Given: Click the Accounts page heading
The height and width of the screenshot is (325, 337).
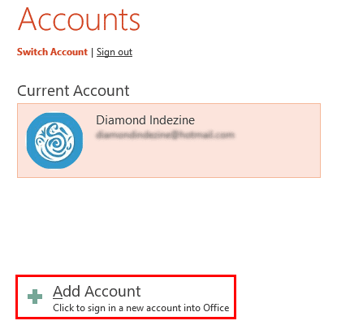Looking at the screenshot, I should 79,19.
